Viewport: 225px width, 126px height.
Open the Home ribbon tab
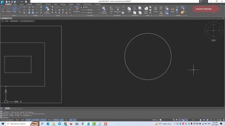(8, 4)
